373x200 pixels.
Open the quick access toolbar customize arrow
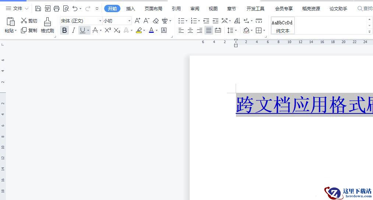click(97, 8)
